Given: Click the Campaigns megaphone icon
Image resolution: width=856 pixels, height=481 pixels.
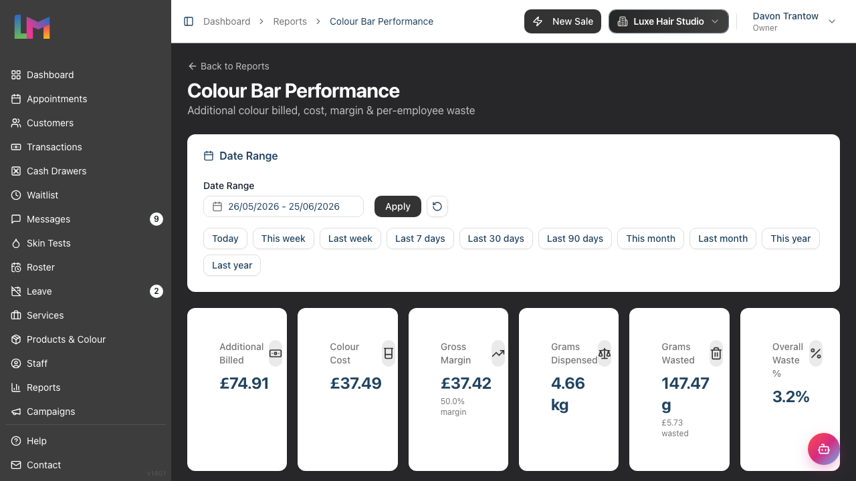Looking at the screenshot, I should pos(16,412).
